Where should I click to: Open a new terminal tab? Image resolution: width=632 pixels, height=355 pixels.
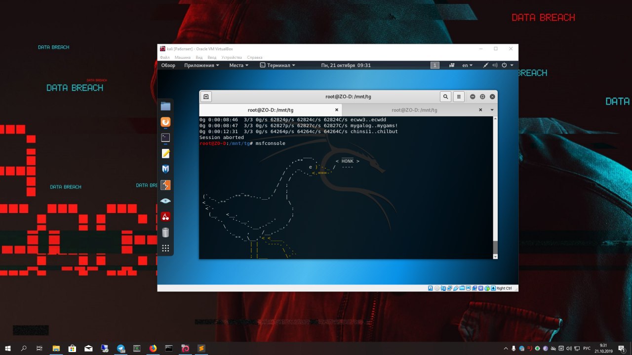206,97
